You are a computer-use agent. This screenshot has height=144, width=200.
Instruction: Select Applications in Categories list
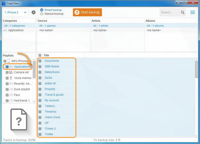(x=19, y=30)
